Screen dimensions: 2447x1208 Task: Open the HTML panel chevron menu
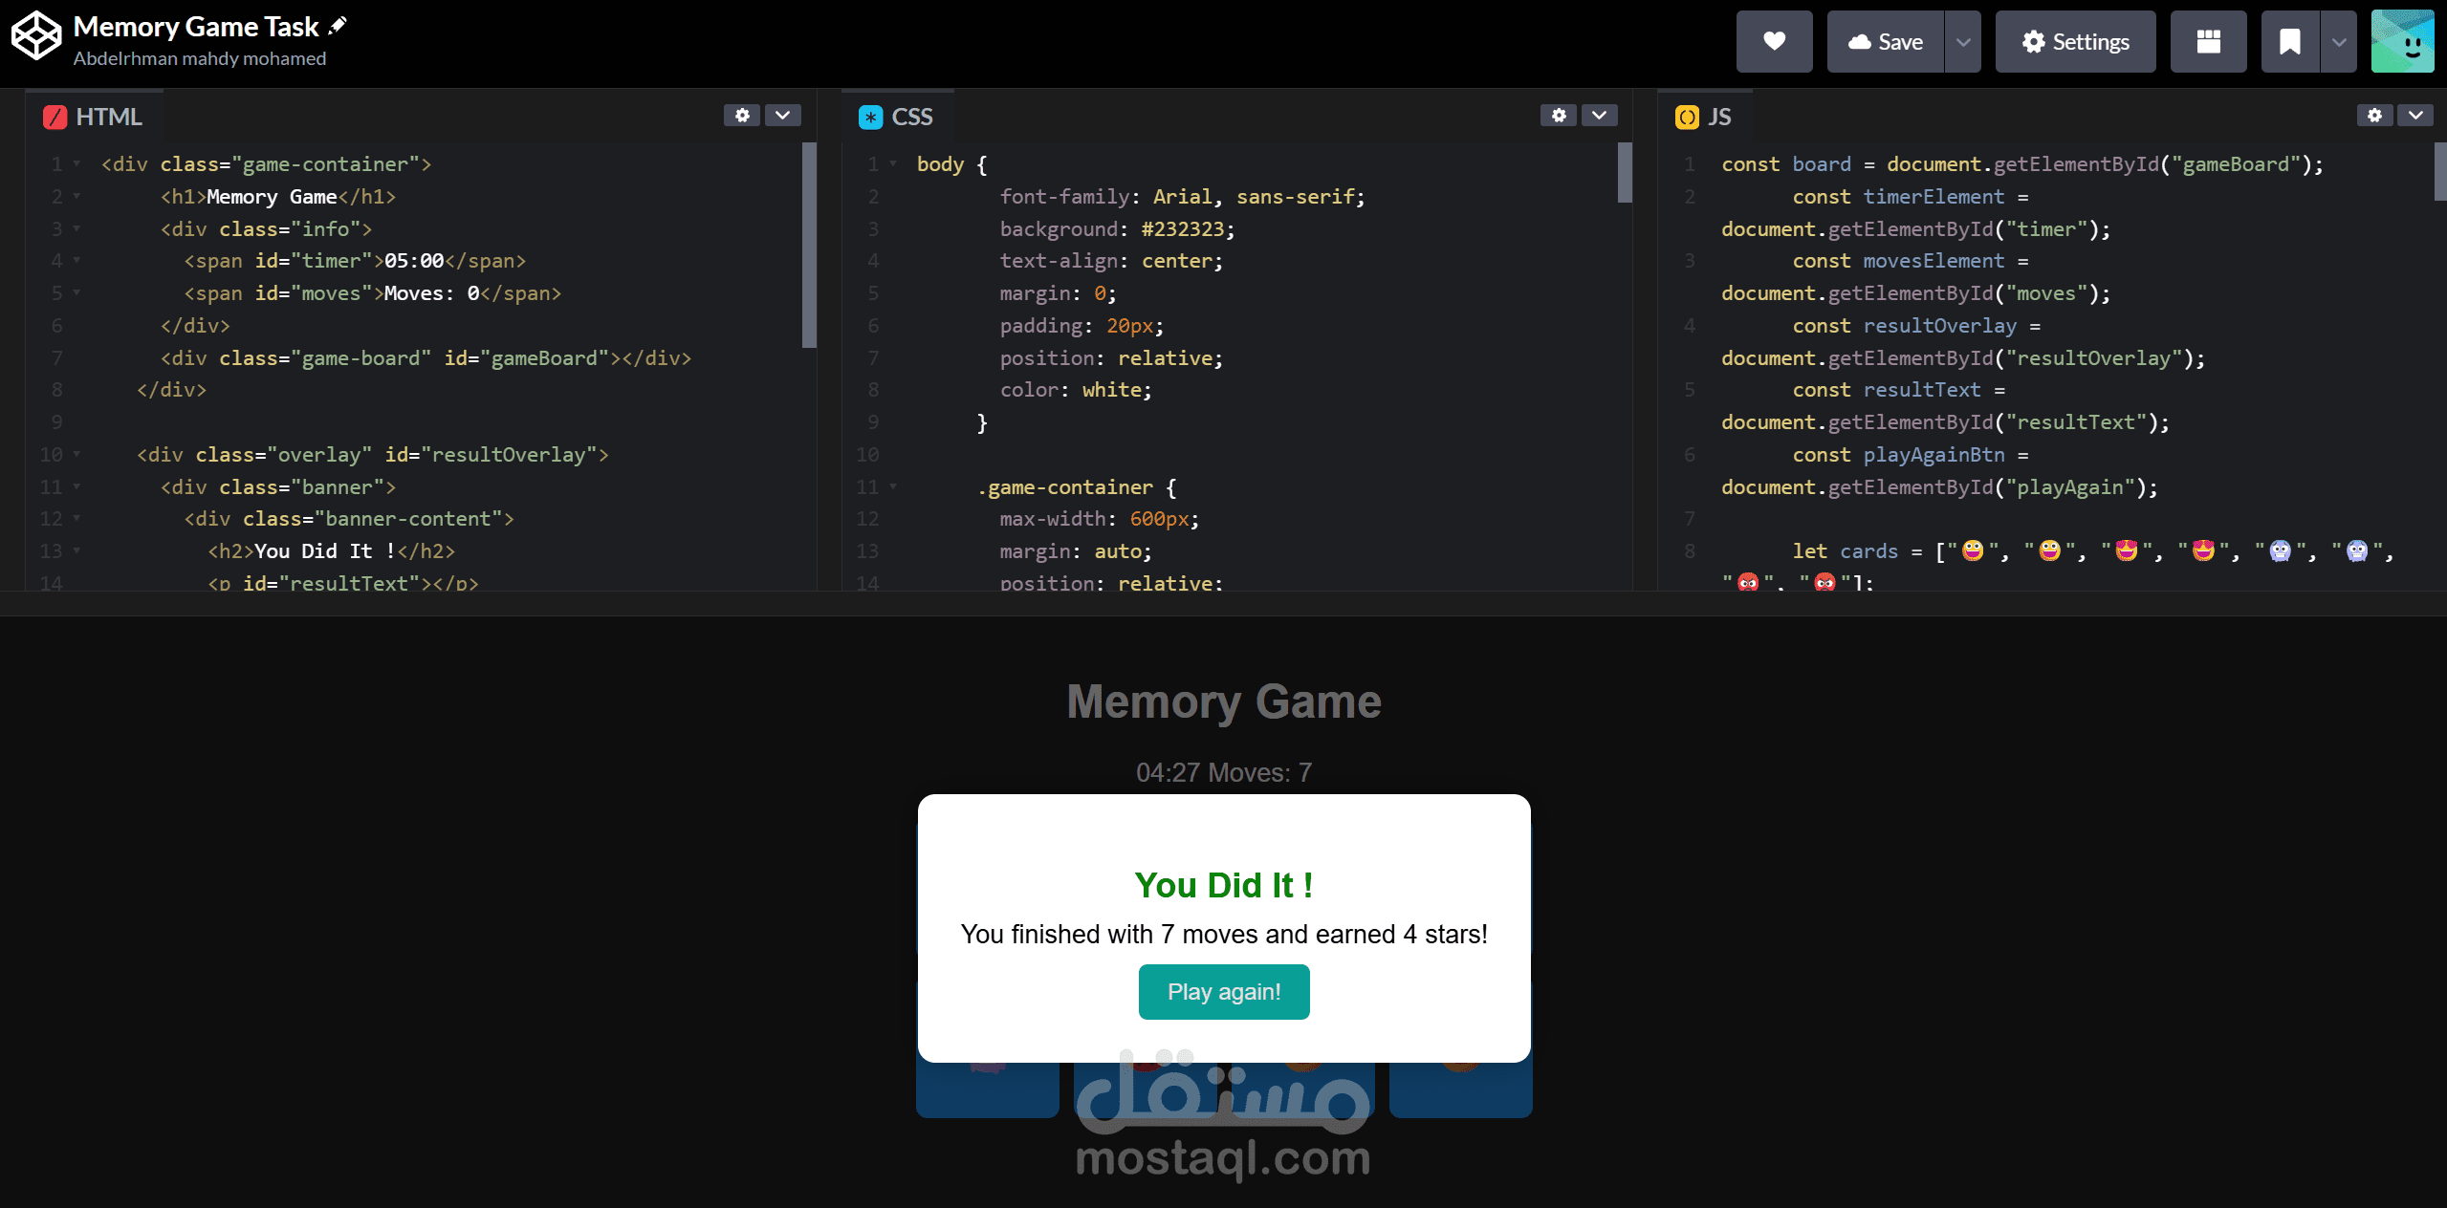click(x=783, y=116)
